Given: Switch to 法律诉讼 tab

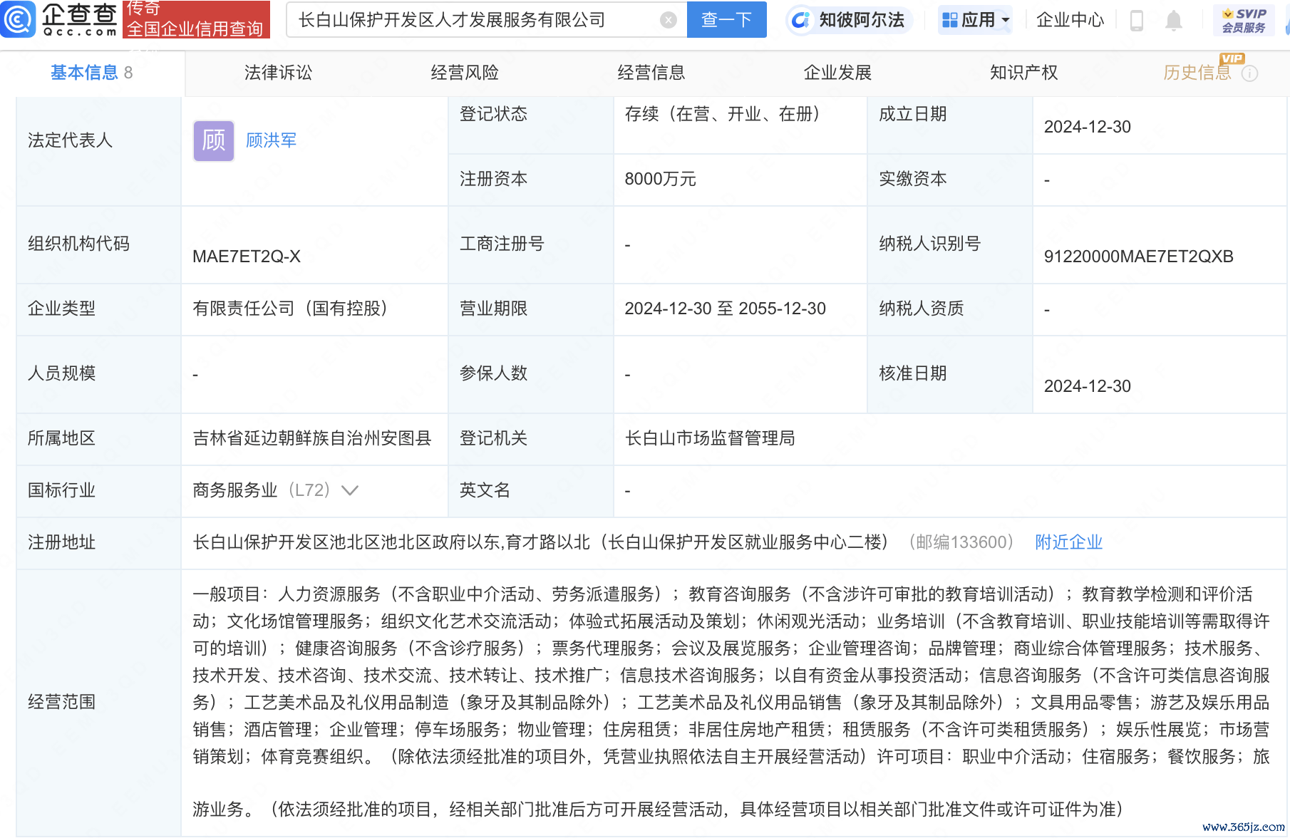Looking at the screenshot, I should (x=279, y=73).
